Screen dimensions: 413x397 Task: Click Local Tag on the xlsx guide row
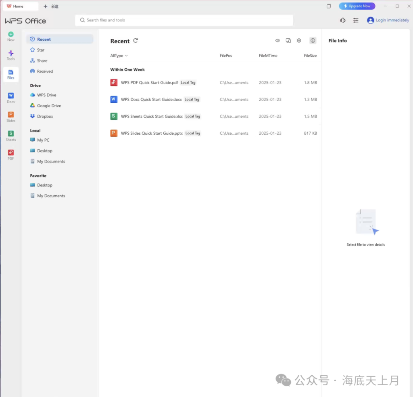pyautogui.click(x=193, y=116)
